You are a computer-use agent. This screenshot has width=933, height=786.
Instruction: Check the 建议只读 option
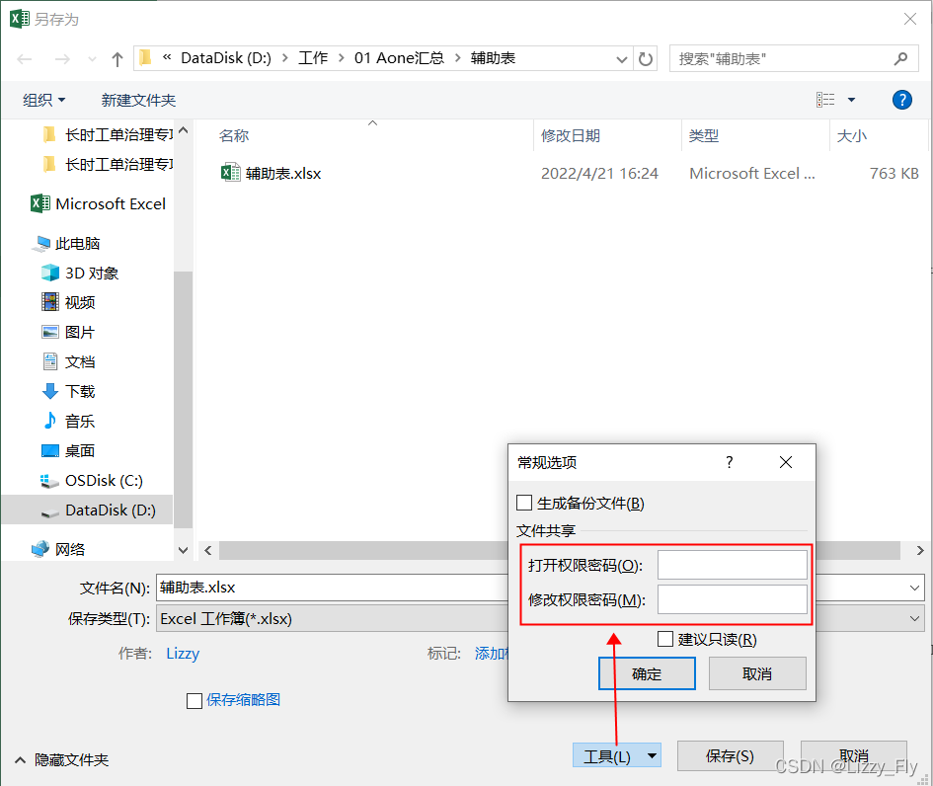pos(665,639)
